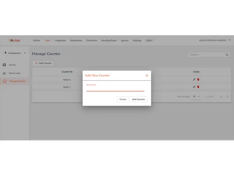This screenshot has height=176, width=234.
Task: Click the Counter No column header
Action: [x=67, y=72]
